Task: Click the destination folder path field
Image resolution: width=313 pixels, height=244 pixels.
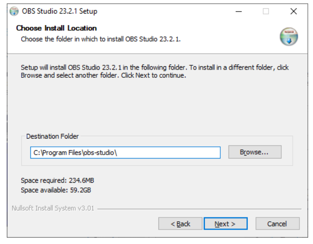Action: coord(125,153)
